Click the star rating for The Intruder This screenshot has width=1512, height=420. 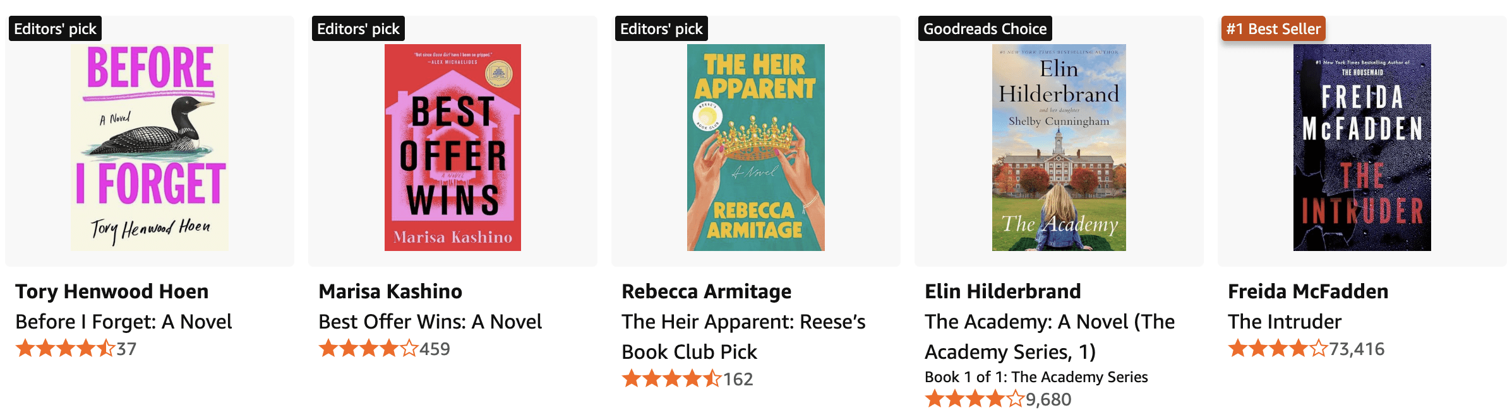point(1278,349)
